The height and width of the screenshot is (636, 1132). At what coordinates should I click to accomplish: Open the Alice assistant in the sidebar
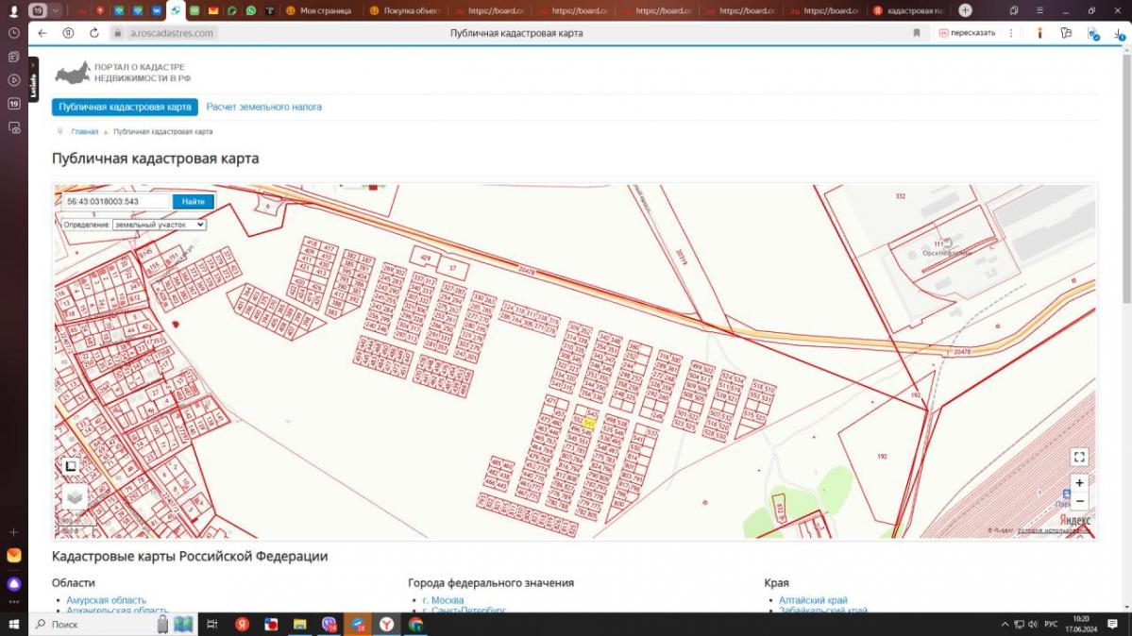point(13,584)
